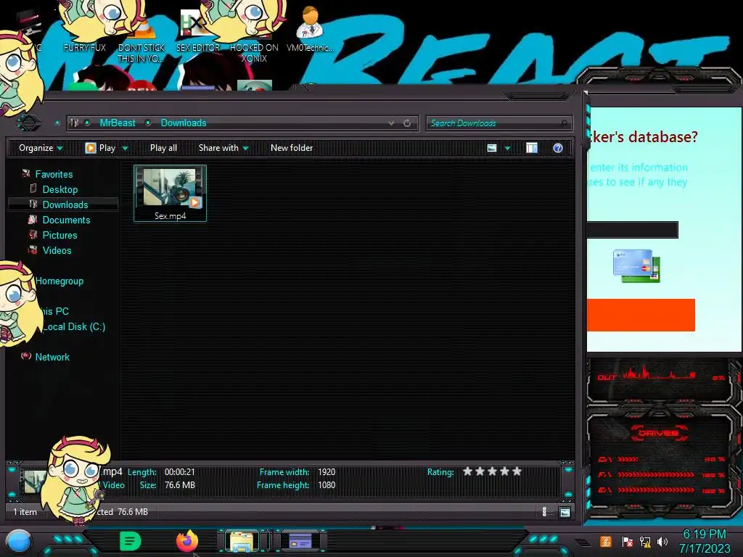Click the change view icon
Screen dimensions: 743x557
(x=492, y=148)
